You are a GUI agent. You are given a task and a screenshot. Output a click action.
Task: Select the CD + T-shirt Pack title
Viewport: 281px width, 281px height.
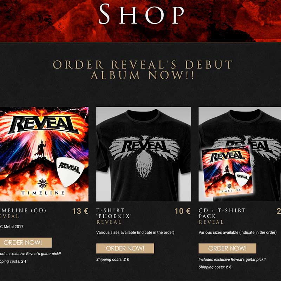click(222, 213)
